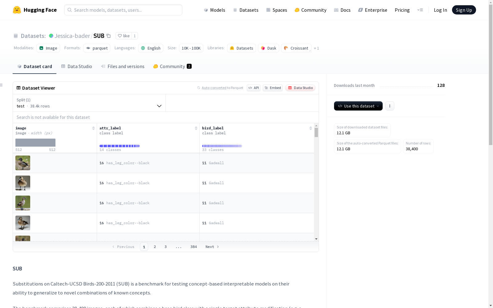
Task: Open the Spaces menu item
Action: [276, 10]
